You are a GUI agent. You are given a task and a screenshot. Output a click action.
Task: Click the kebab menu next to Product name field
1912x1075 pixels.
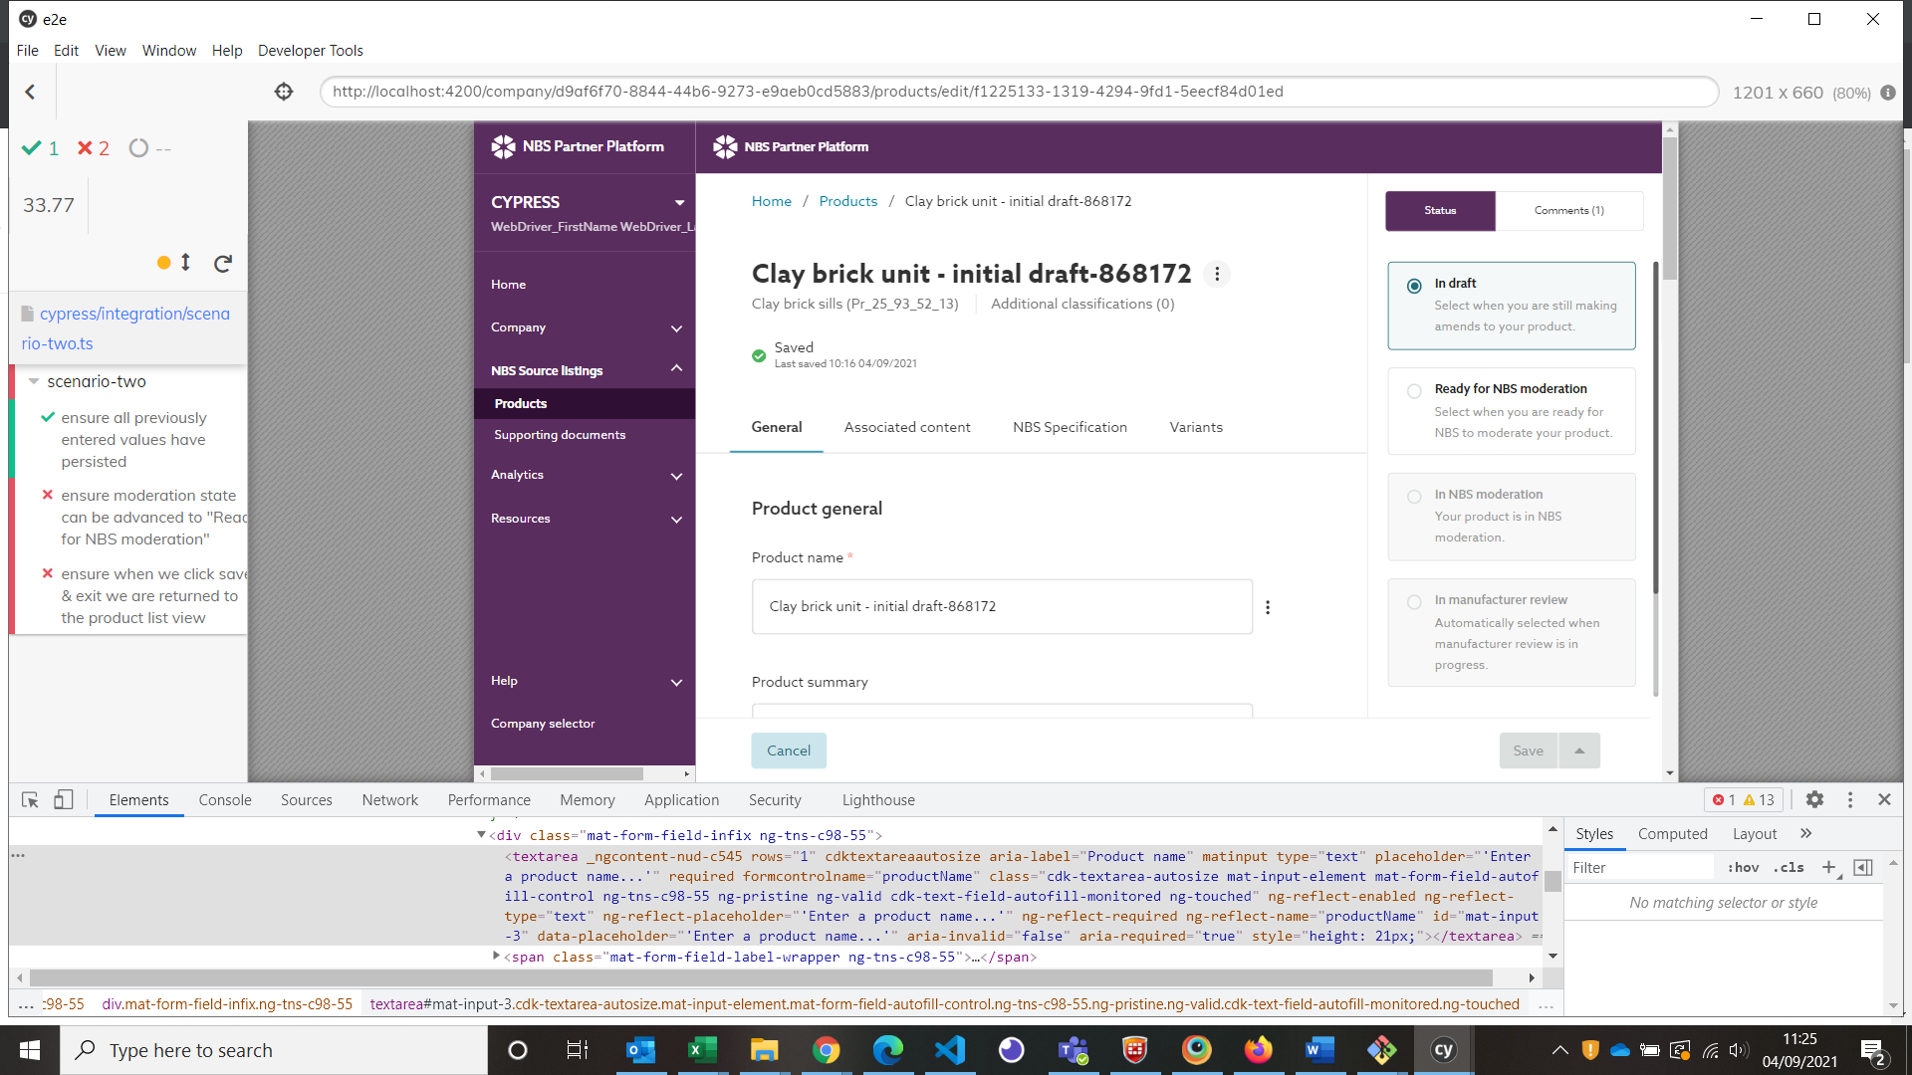pyautogui.click(x=1267, y=607)
